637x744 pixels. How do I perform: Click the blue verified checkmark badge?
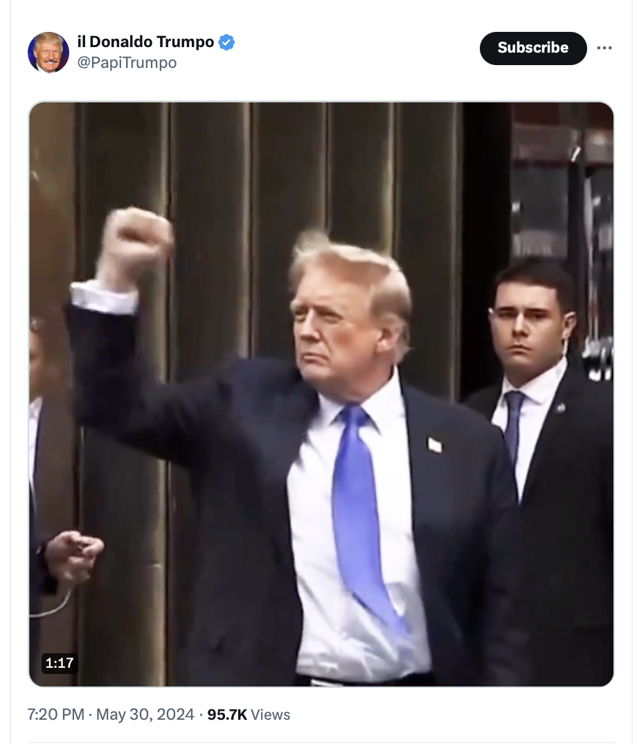[226, 42]
